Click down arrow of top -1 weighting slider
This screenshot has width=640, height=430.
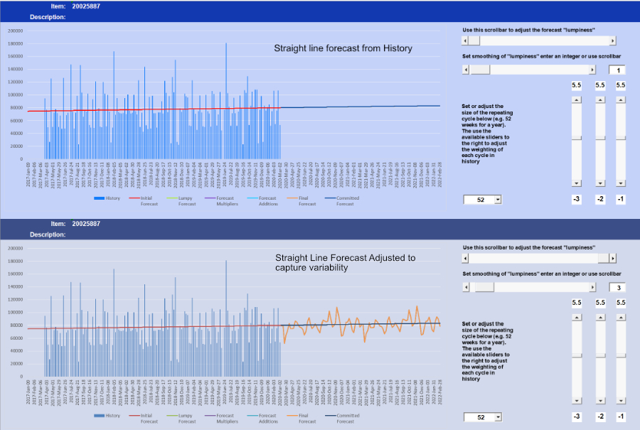tap(620, 183)
